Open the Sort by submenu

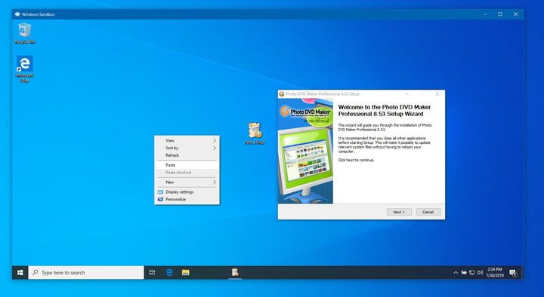click(187, 148)
